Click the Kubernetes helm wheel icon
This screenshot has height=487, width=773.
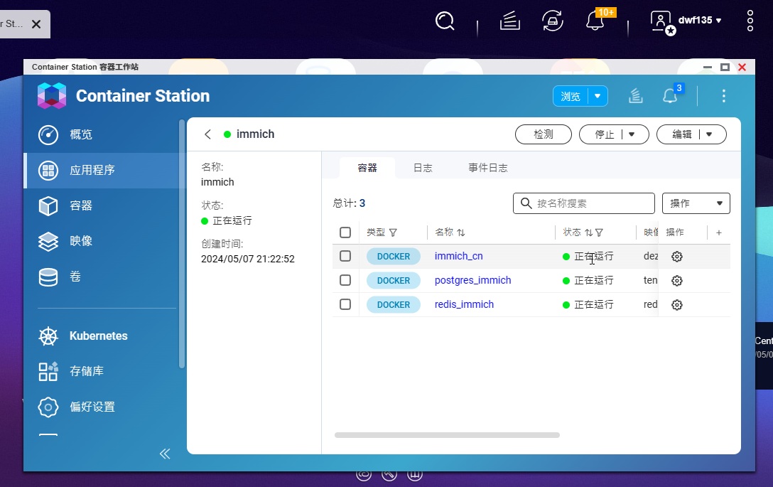pos(48,336)
